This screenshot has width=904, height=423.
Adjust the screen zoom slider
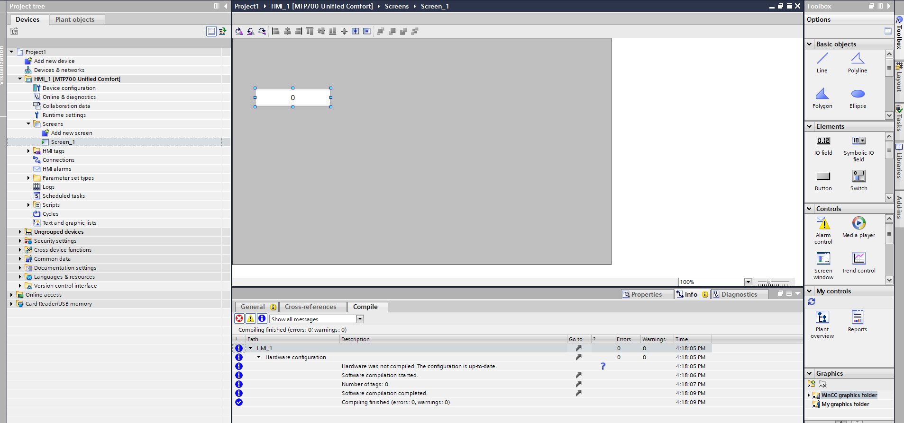coord(768,282)
